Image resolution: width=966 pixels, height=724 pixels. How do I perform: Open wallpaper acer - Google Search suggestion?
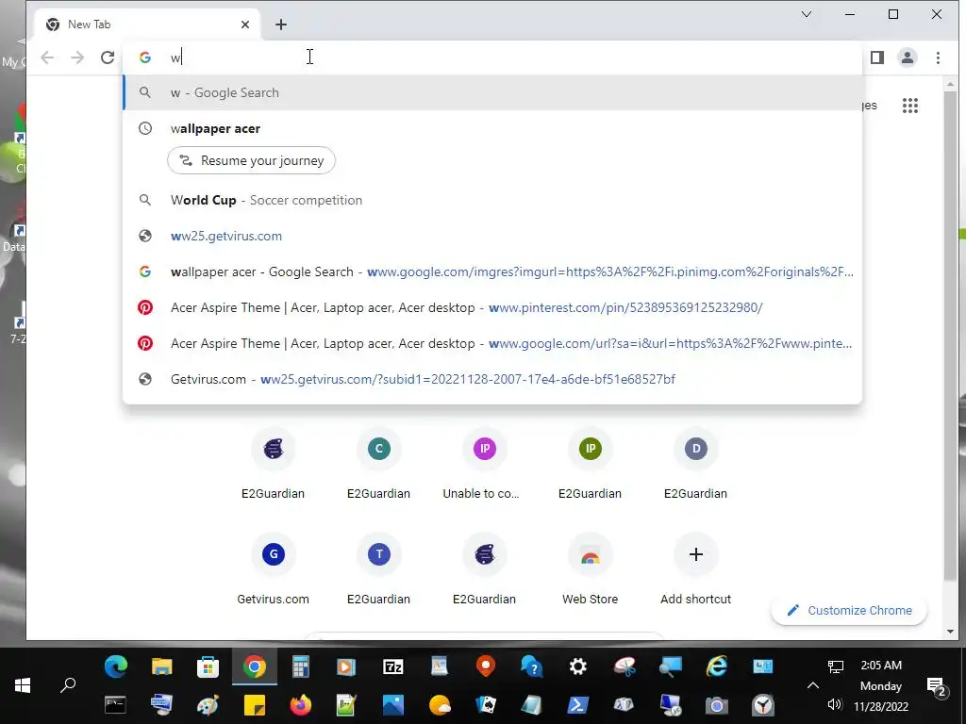pos(491,271)
